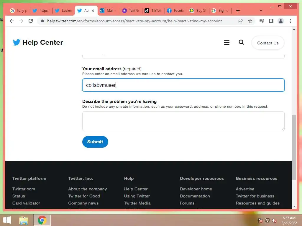This screenshot has width=302, height=226.
Task: Open the taskbar clock showing 6:57 AM
Action: [x=289, y=220]
